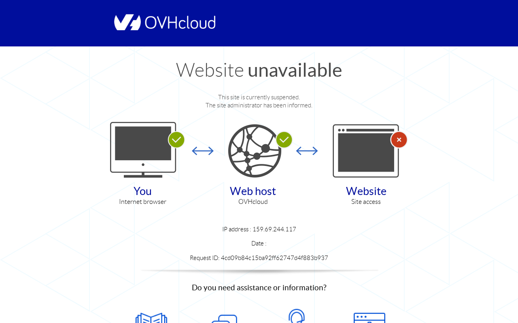Click the browser window website icon
This screenshot has height=323, width=518.
click(366, 151)
